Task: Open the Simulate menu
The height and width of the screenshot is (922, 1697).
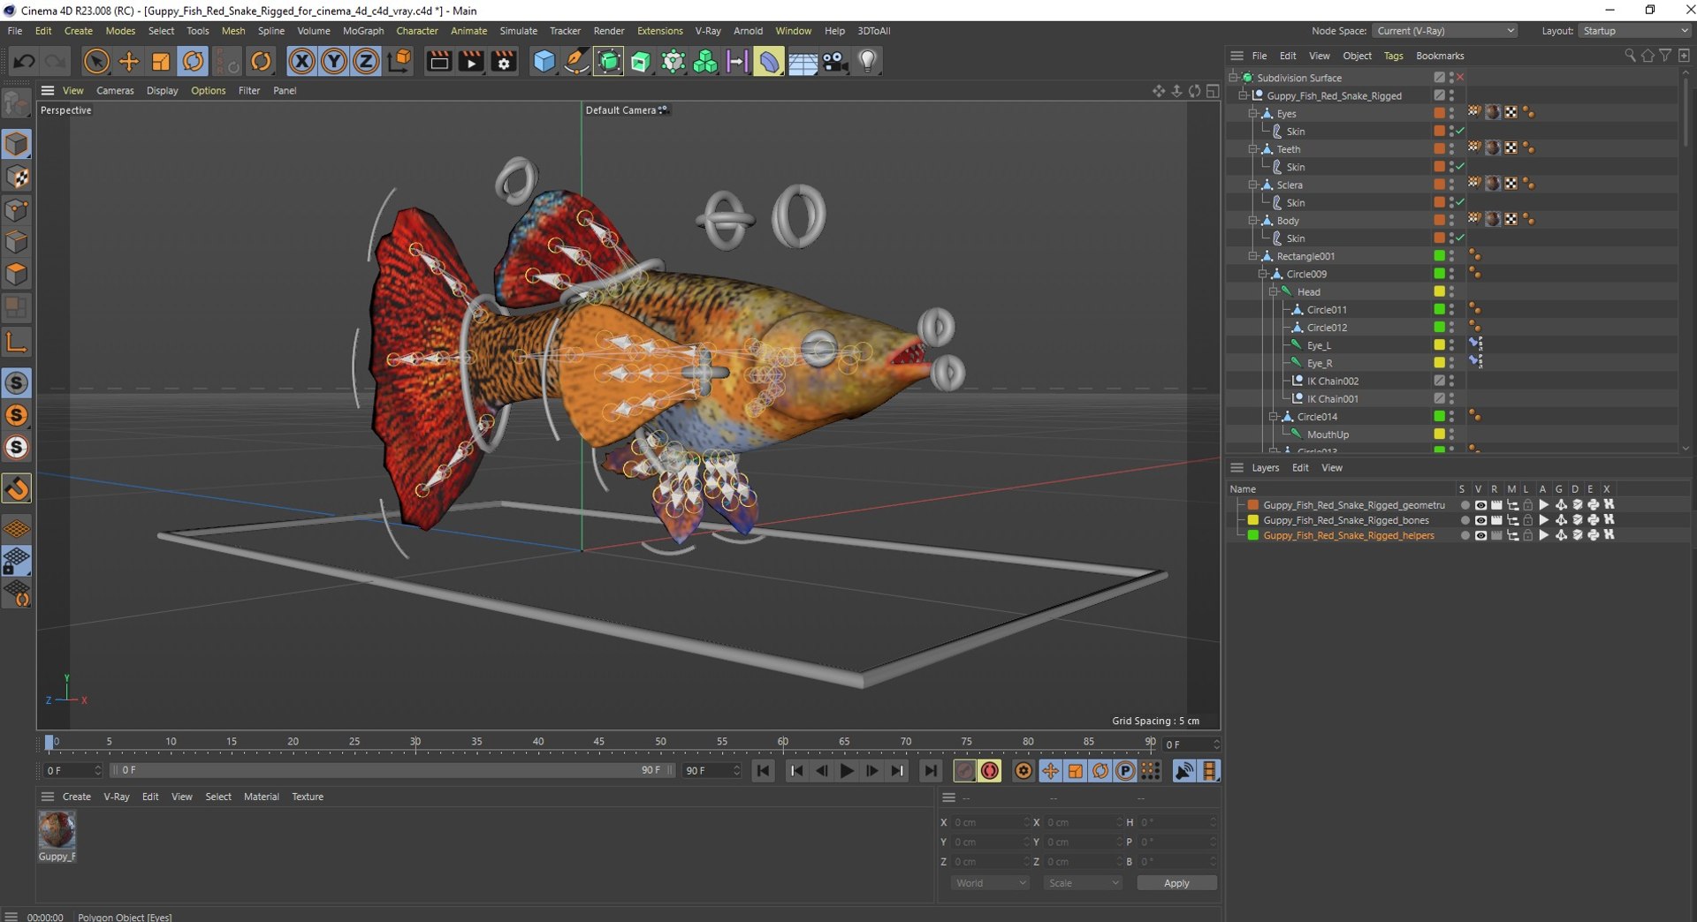Action: click(518, 31)
